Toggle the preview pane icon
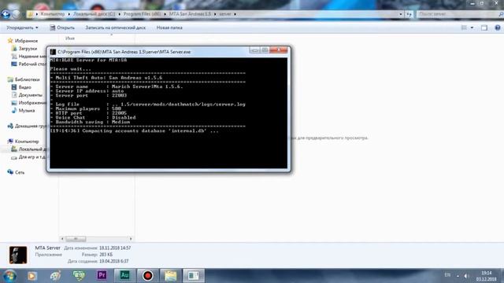This screenshot has width=504, height=283. click(x=484, y=28)
